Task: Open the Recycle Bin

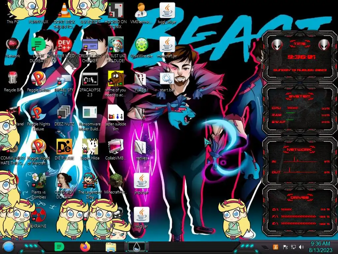Action: 13,82
